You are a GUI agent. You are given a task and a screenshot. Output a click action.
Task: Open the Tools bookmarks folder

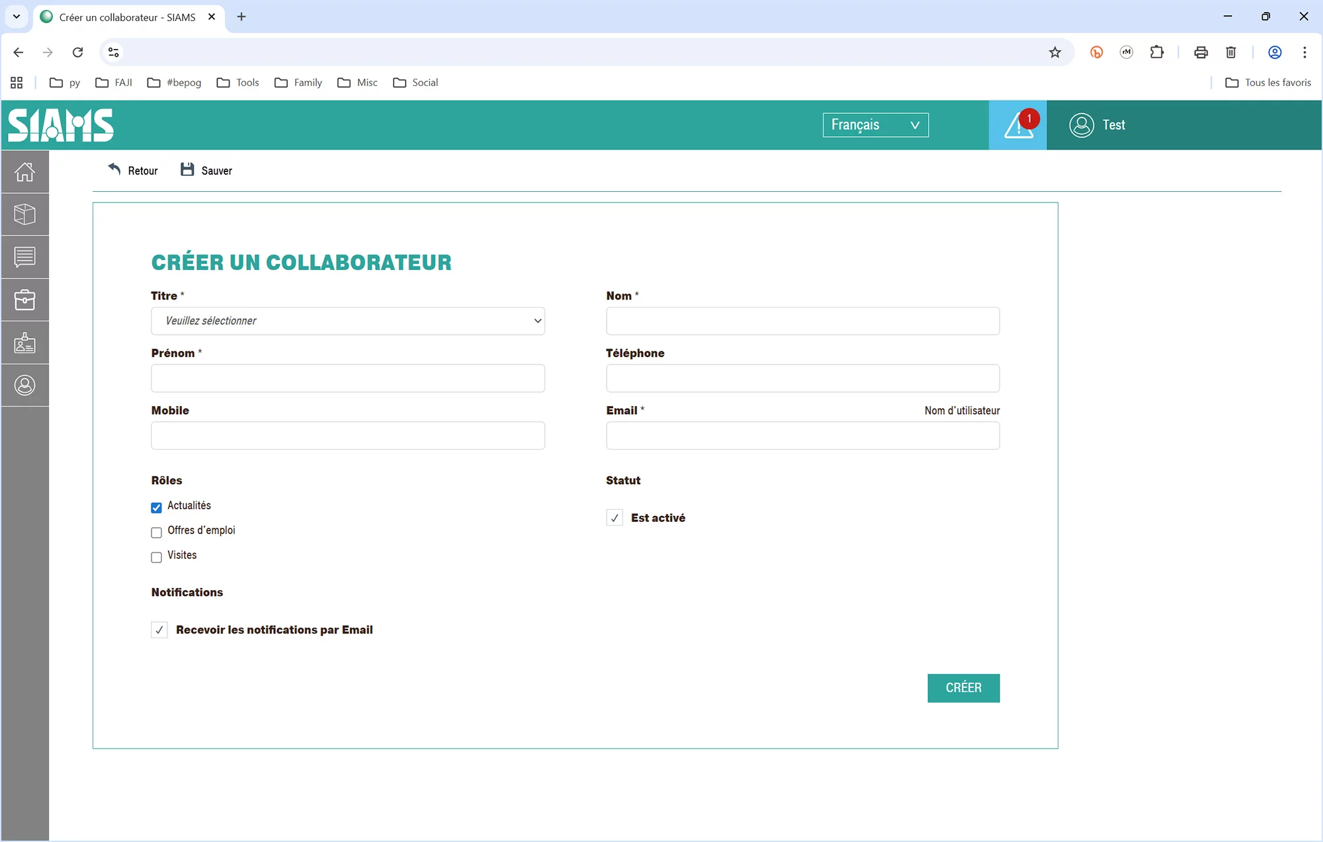pyautogui.click(x=238, y=83)
